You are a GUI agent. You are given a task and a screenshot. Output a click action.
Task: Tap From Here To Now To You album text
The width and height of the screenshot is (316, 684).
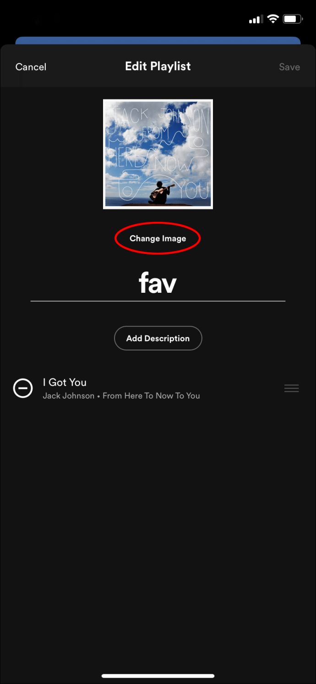151,396
